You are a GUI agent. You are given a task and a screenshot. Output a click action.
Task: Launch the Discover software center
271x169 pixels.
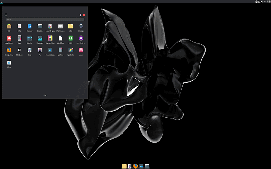29,26
